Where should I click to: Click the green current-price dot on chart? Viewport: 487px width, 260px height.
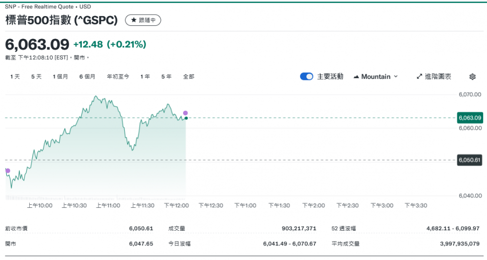186,118
